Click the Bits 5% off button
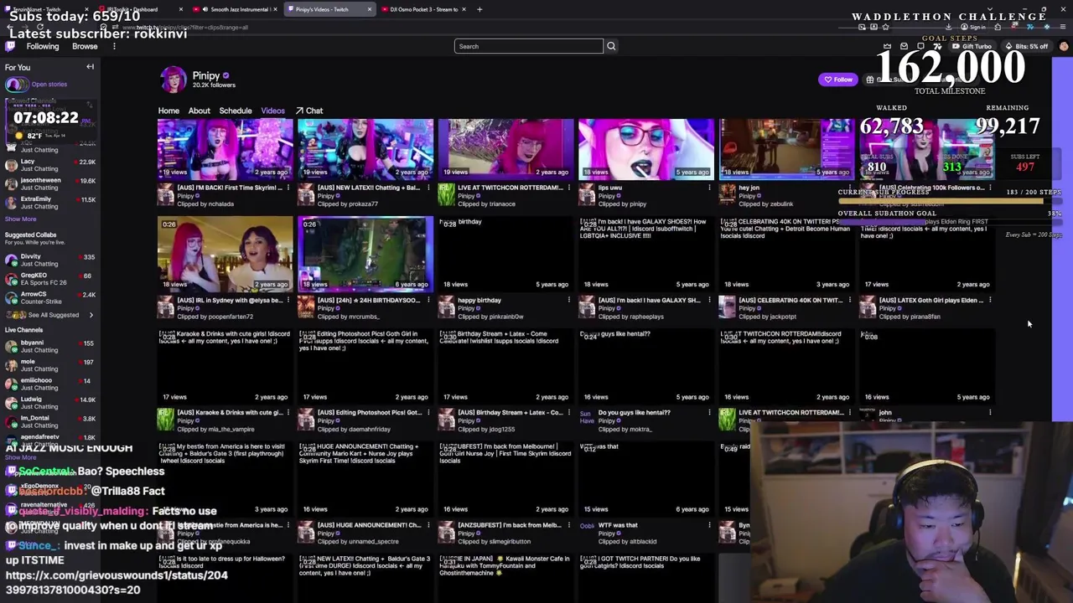Viewport: 1073px width, 603px height. tap(1028, 46)
